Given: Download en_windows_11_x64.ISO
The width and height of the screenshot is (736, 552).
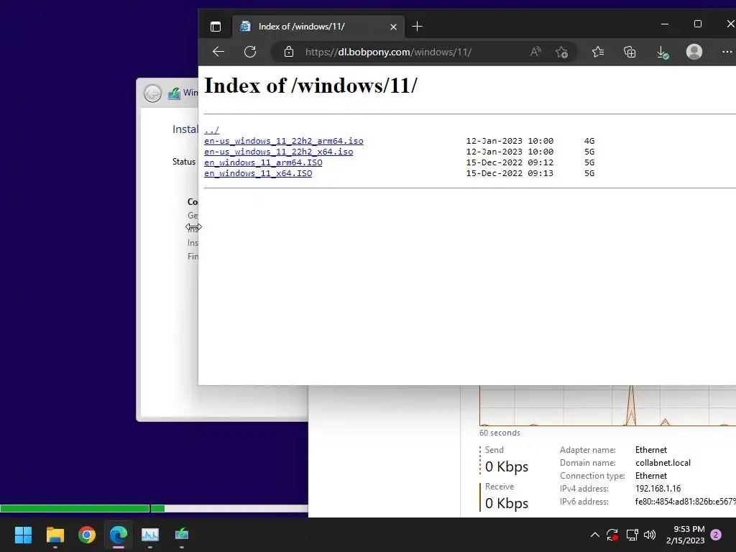Looking at the screenshot, I should click(258, 173).
